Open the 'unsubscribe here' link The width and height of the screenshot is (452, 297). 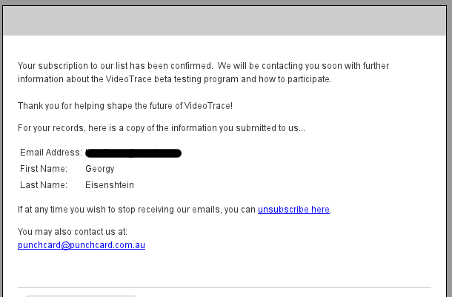(x=293, y=210)
